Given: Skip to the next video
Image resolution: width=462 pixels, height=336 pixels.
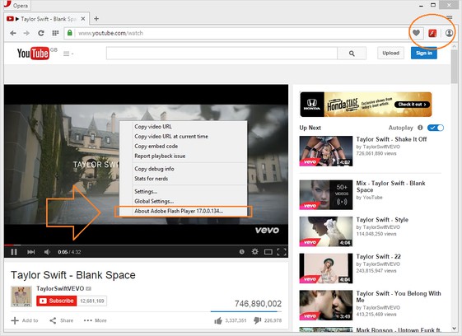Looking at the screenshot, I should (x=31, y=252).
